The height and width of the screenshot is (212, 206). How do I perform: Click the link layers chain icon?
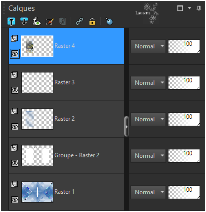tap(80, 21)
